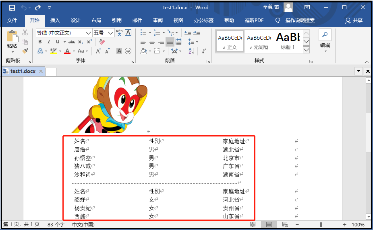Switch to the 插入 ribbon tab
Viewport: 373px width, 230px height.
[55, 20]
